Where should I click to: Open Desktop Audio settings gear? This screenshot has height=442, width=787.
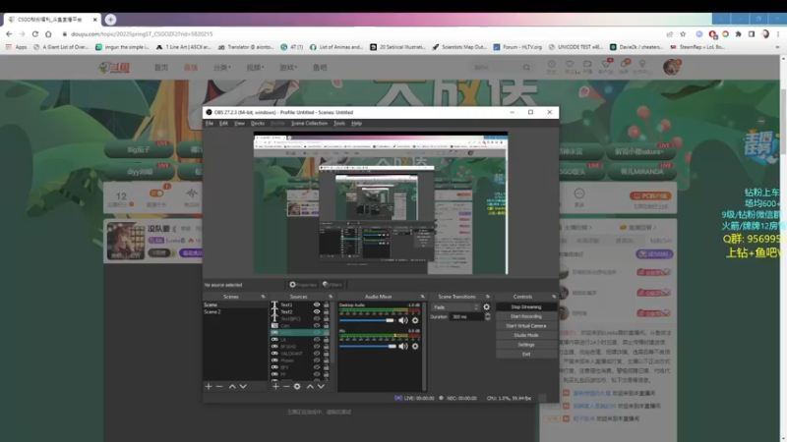(415, 320)
